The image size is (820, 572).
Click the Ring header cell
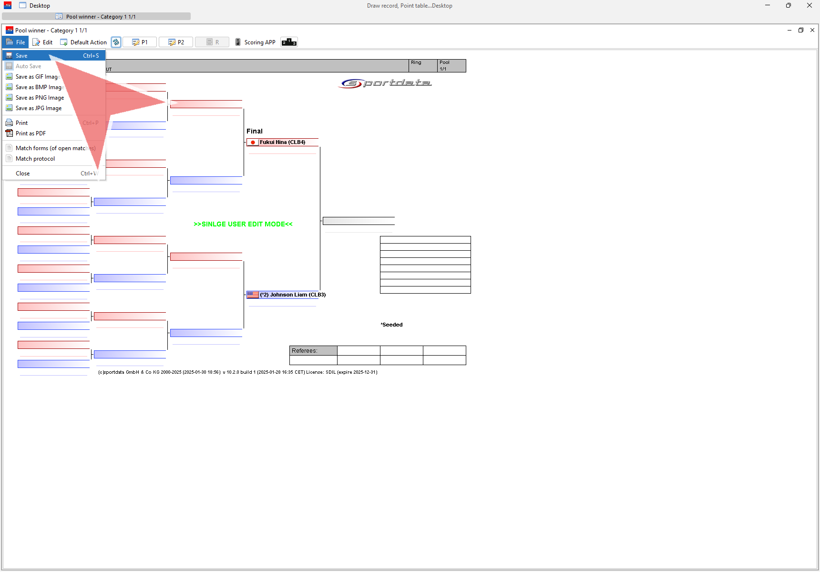coord(423,66)
